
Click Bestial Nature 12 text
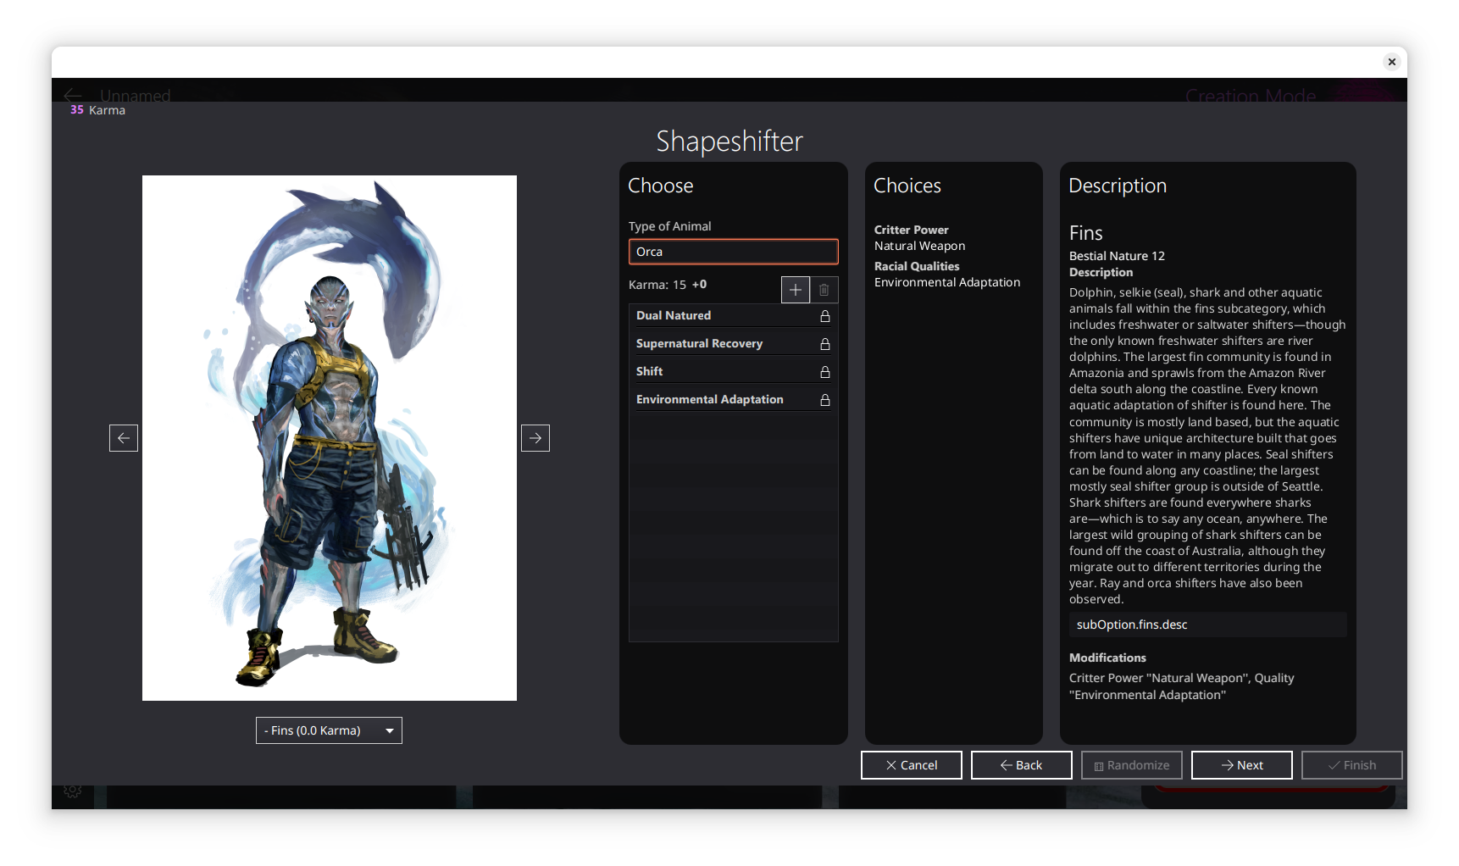click(1117, 256)
